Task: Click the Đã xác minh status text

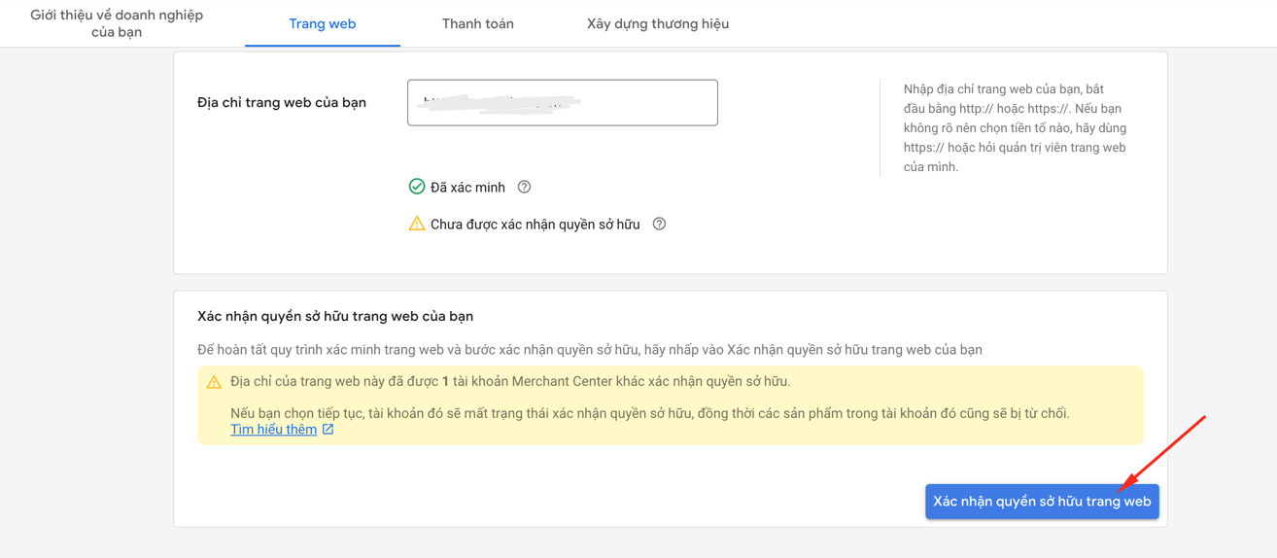Action: (467, 188)
